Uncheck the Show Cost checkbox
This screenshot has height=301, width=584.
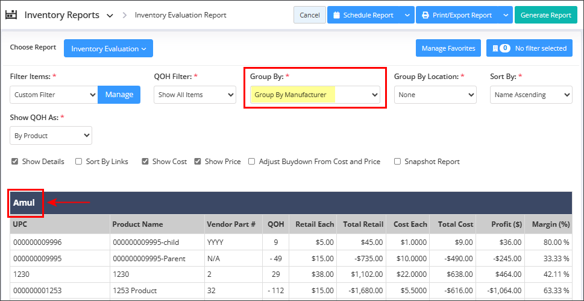click(x=145, y=162)
